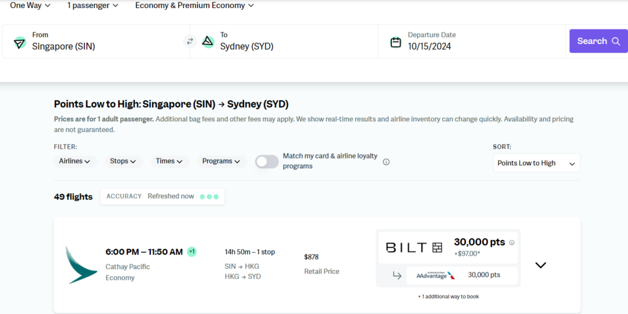Open the Programs filter dropdown
The image size is (628, 314).
[221, 162]
